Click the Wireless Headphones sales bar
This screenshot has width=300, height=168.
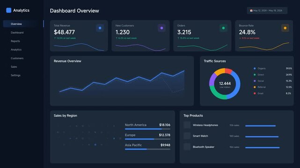(260, 126)
